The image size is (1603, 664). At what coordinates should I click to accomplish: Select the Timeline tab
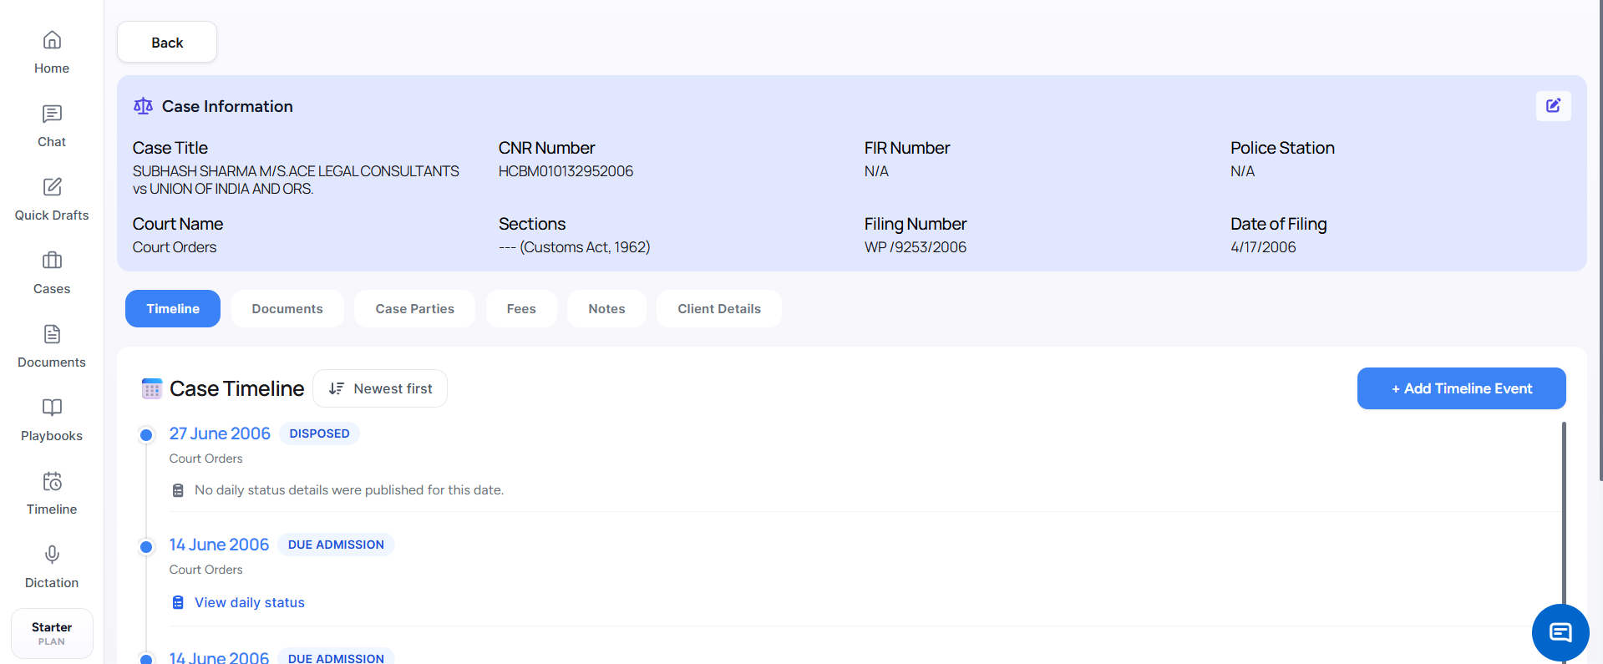point(173,308)
